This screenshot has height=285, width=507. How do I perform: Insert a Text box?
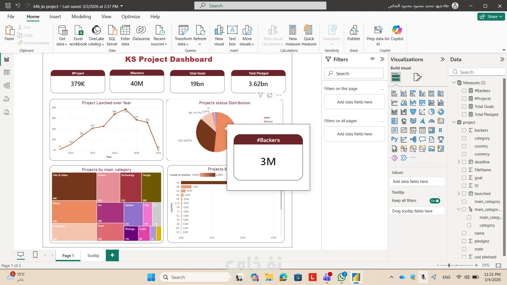point(232,30)
